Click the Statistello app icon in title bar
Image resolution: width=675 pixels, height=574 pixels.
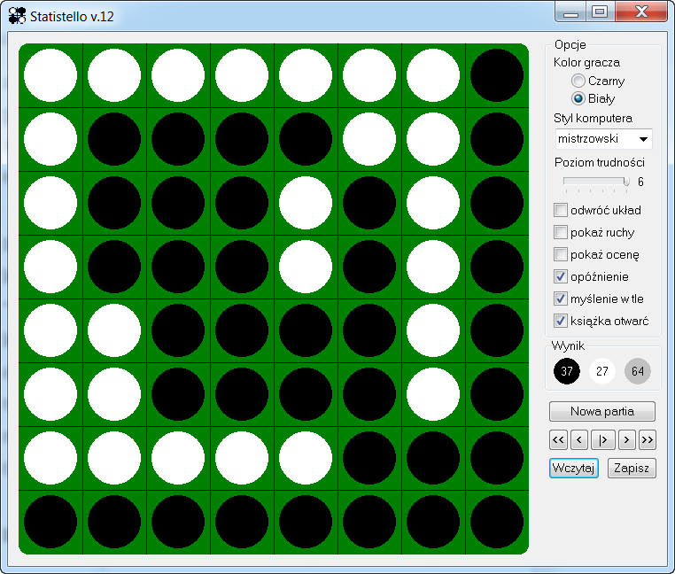pos(17,15)
